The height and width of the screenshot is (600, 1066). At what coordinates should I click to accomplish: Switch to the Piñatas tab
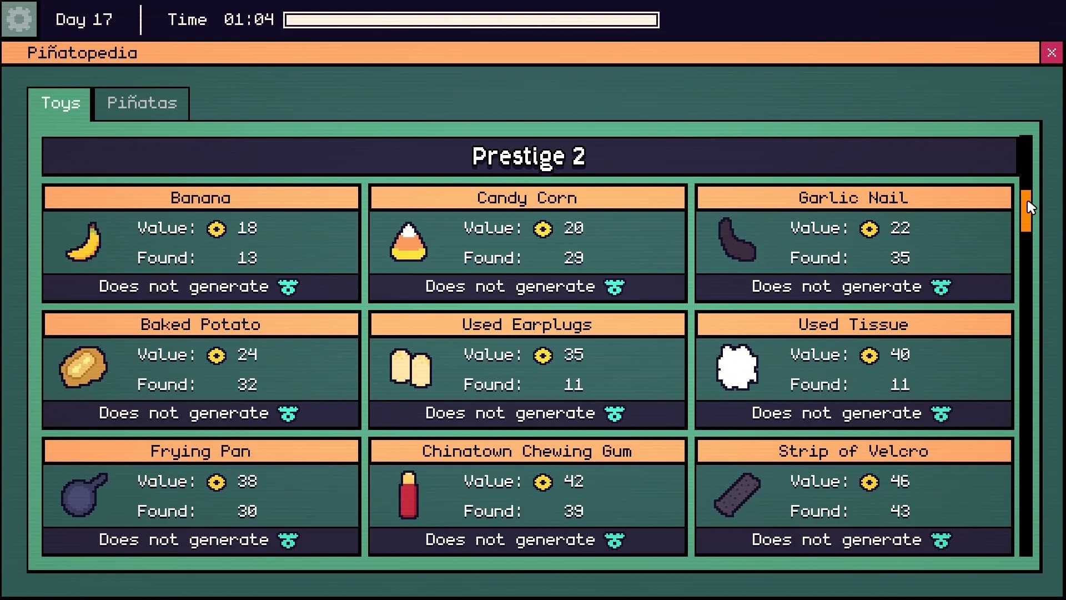[x=142, y=103]
